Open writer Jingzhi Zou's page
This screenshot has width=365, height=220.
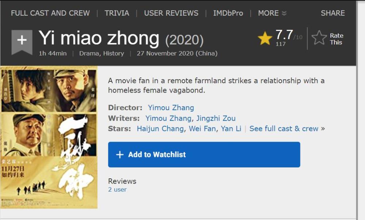pos(216,118)
